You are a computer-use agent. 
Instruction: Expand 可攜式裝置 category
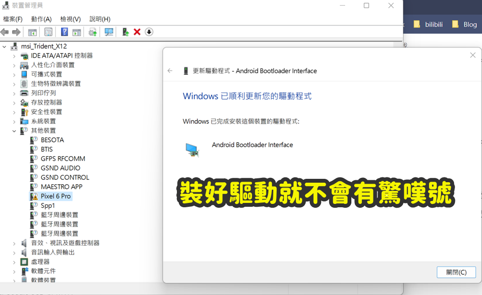(14, 75)
